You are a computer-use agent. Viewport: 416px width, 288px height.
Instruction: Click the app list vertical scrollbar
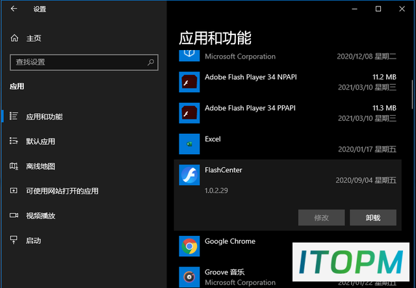coord(412,94)
